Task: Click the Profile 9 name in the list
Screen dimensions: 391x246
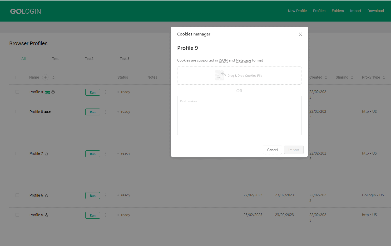Action: click(x=36, y=92)
